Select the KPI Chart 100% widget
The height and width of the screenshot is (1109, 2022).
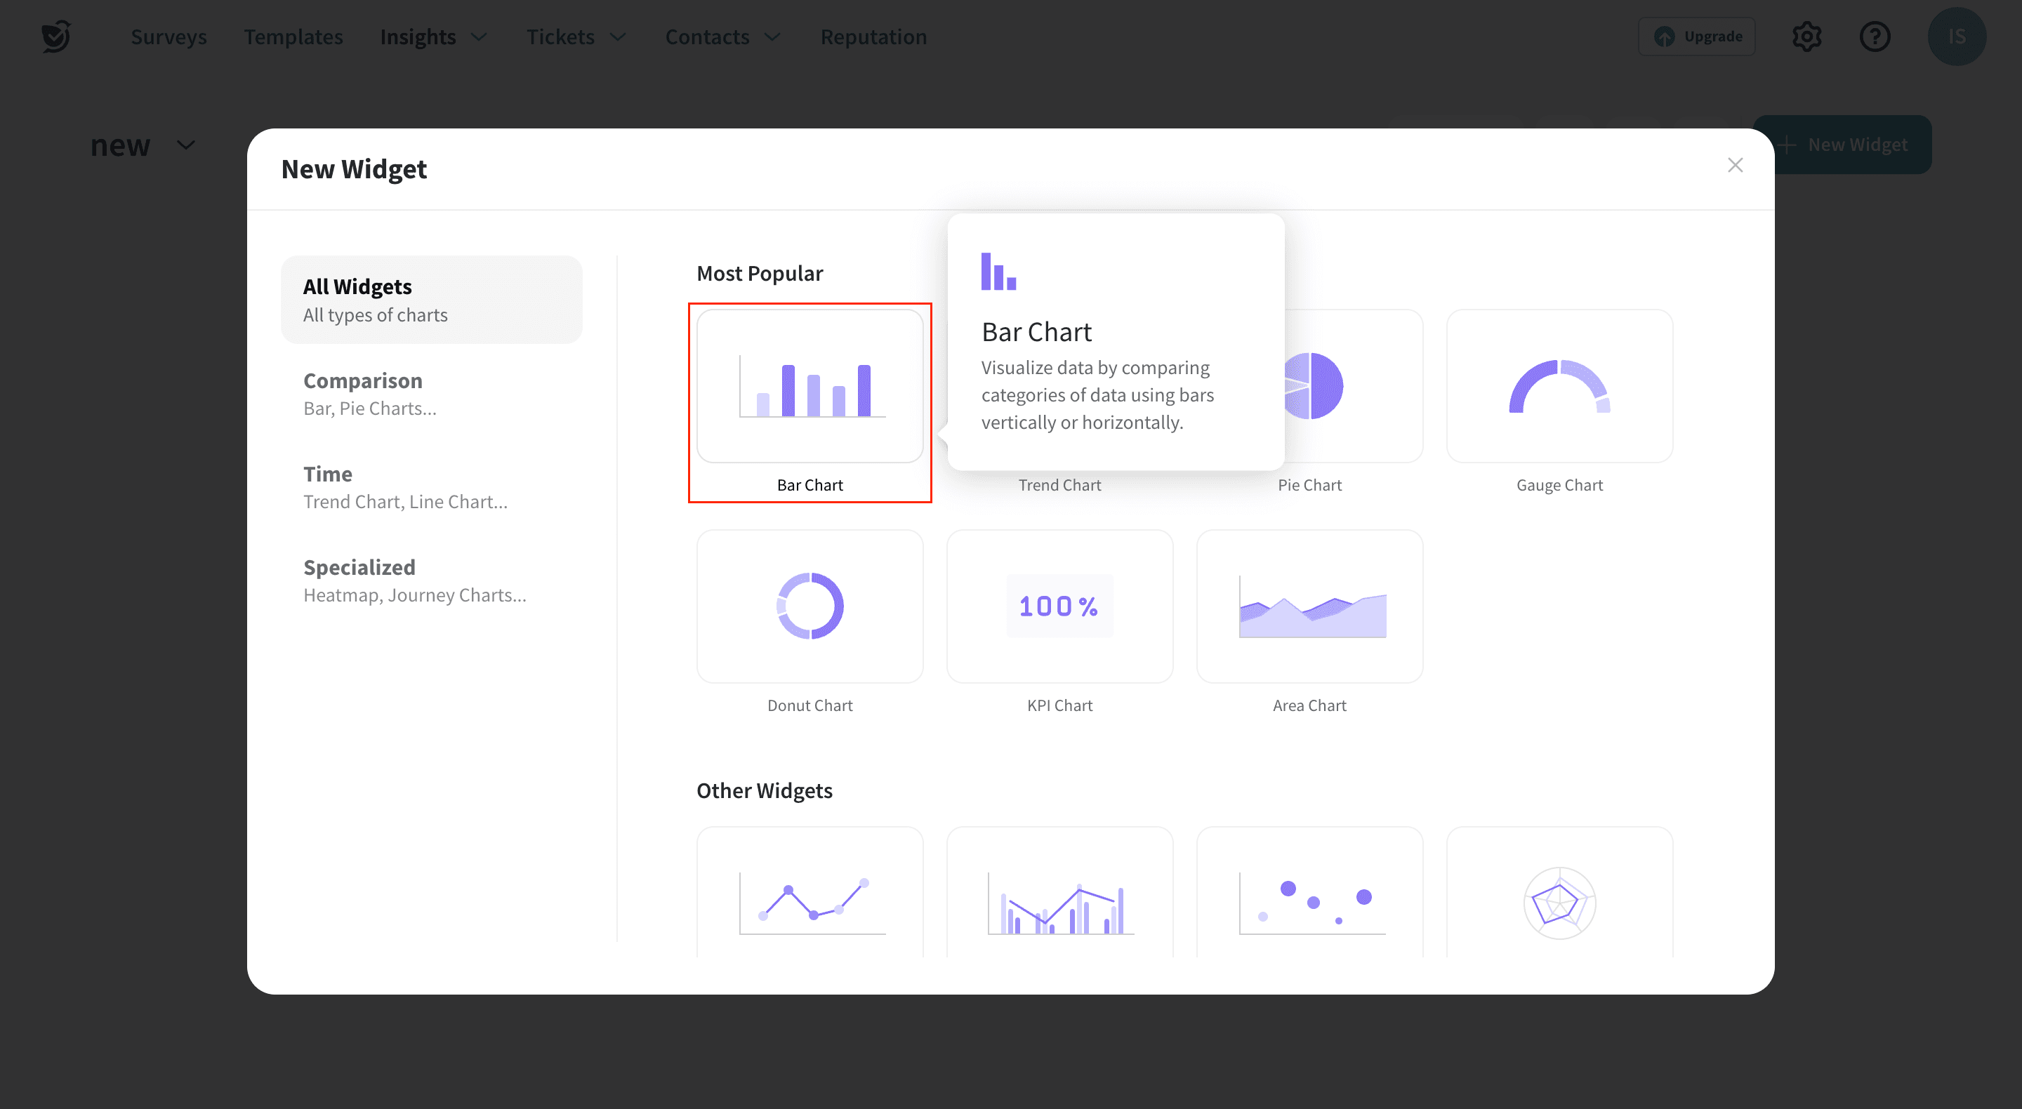tap(1059, 606)
